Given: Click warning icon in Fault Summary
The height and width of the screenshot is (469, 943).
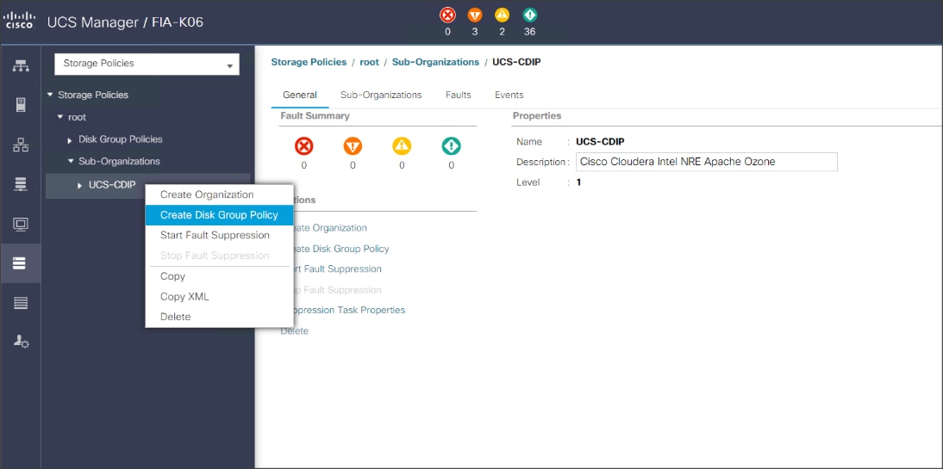Looking at the screenshot, I should click(x=451, y=146).
